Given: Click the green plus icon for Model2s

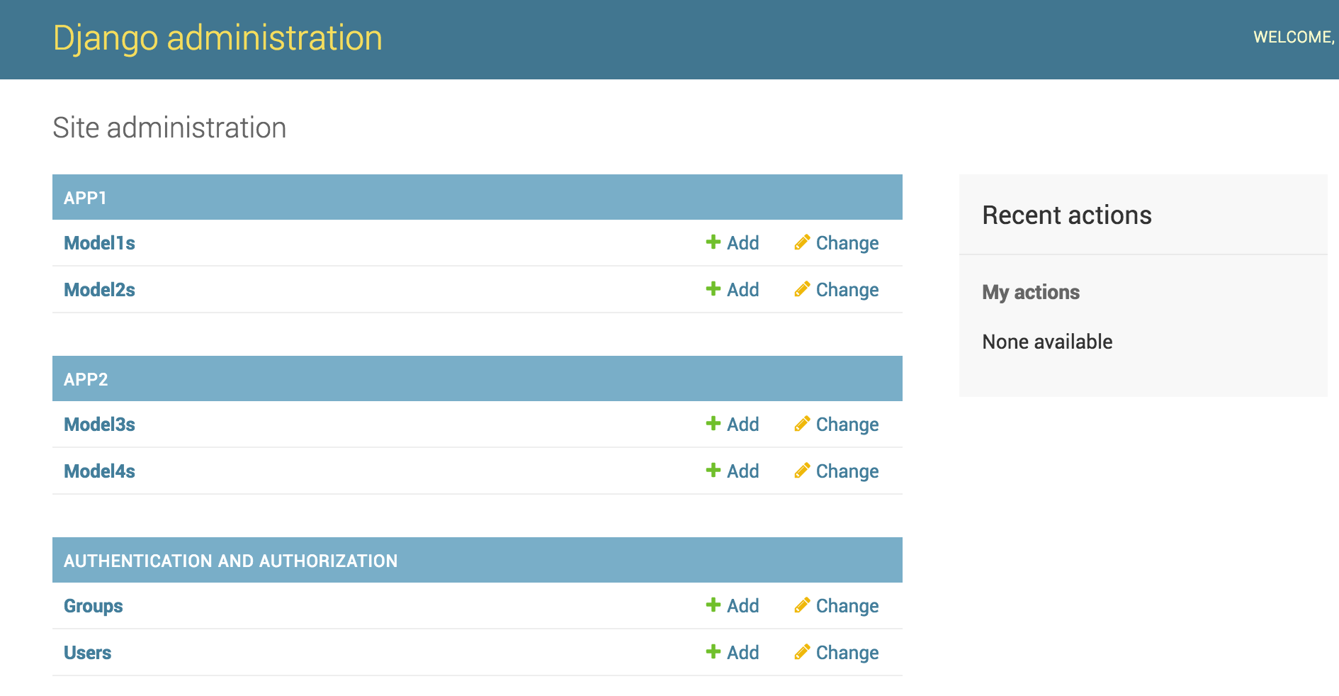Looking at the screenshot, I should (713, 289).
